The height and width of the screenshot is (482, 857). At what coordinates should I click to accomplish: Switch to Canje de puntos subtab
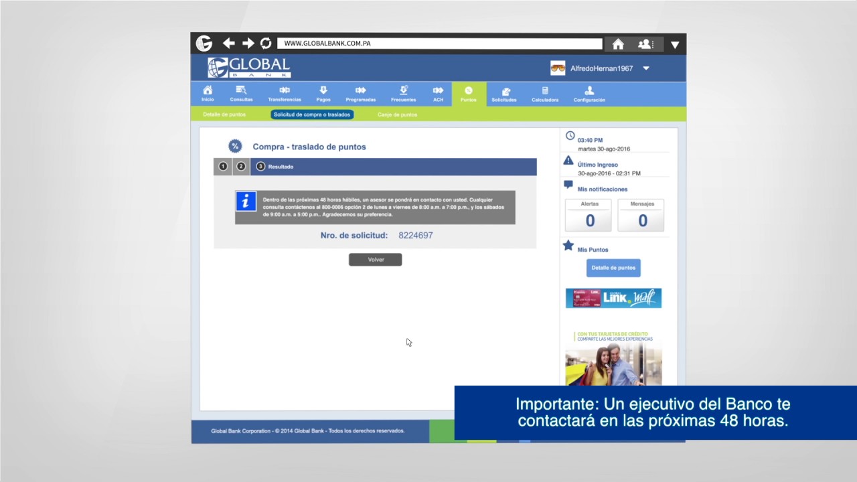[397, 114]
